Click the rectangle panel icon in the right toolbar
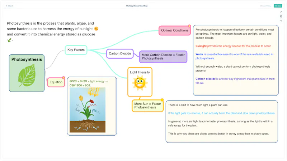 click(x=281, y=16)
